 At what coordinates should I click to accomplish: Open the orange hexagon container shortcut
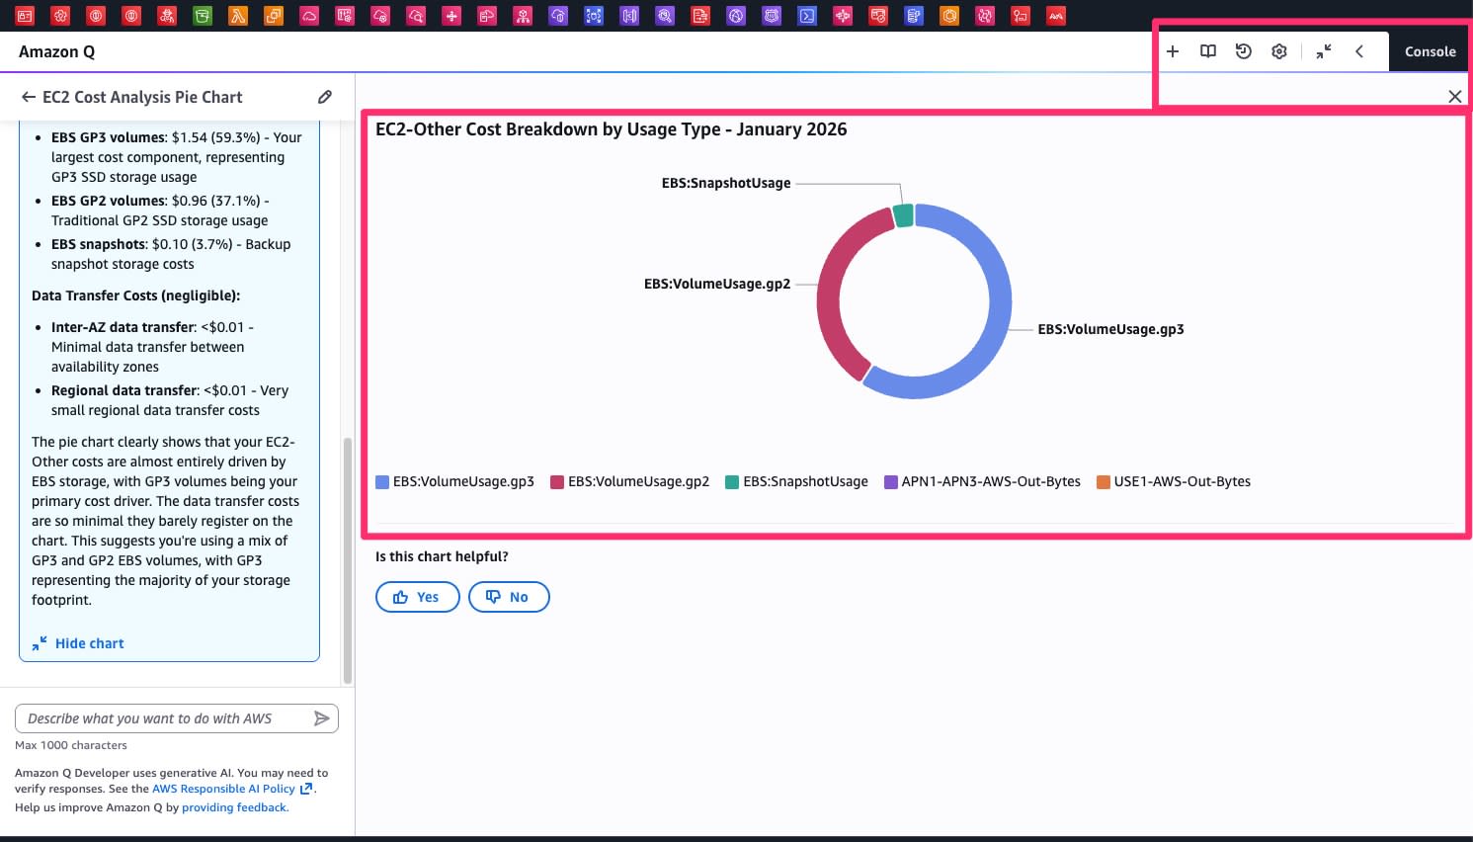[x=949, y=16]
